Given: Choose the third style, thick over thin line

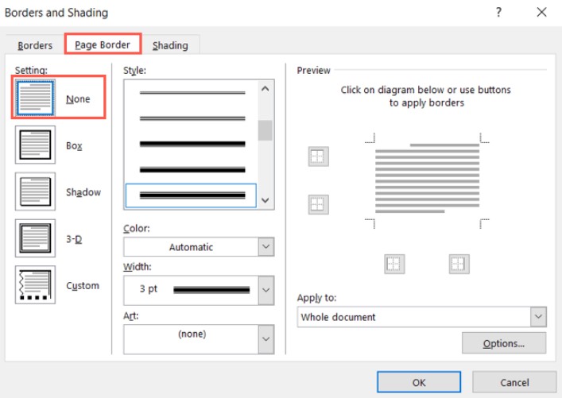Looking at the screenshot, I should pyautogui.click(x=192, y=144).
